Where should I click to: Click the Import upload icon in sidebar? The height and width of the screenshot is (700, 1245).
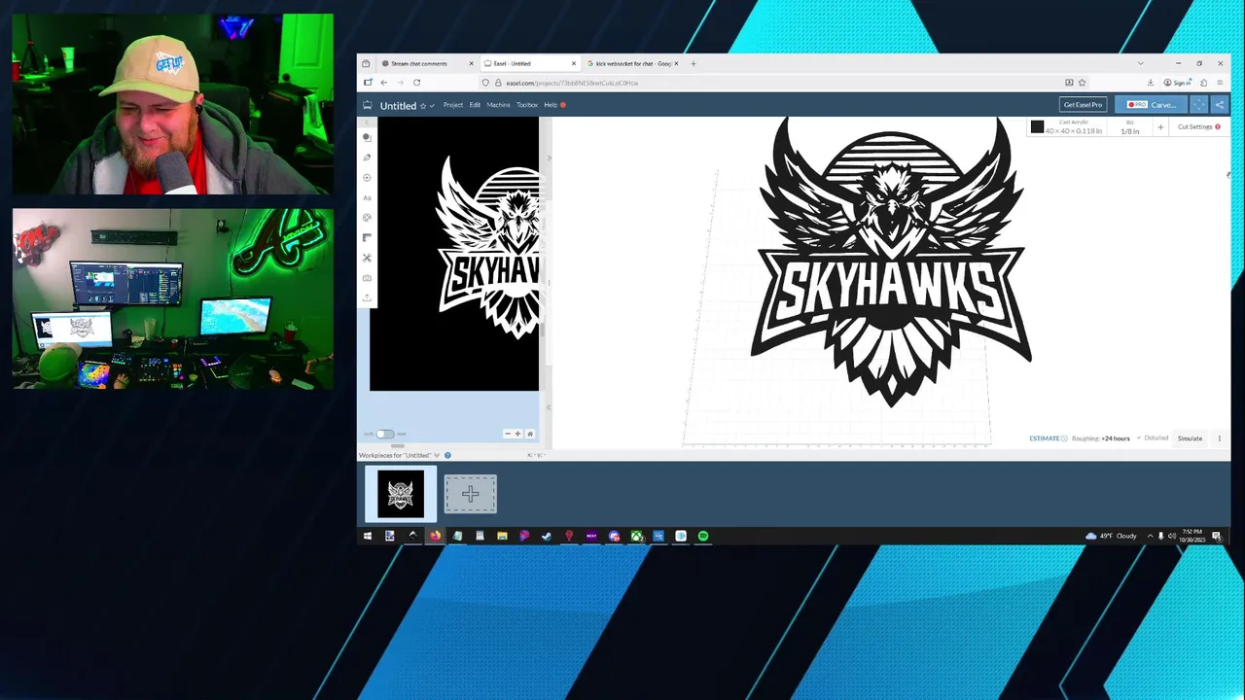click(x=367, y=297)
